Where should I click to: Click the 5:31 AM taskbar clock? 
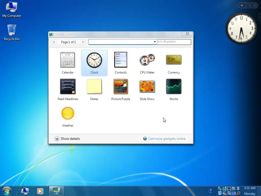tap(250, 188)
